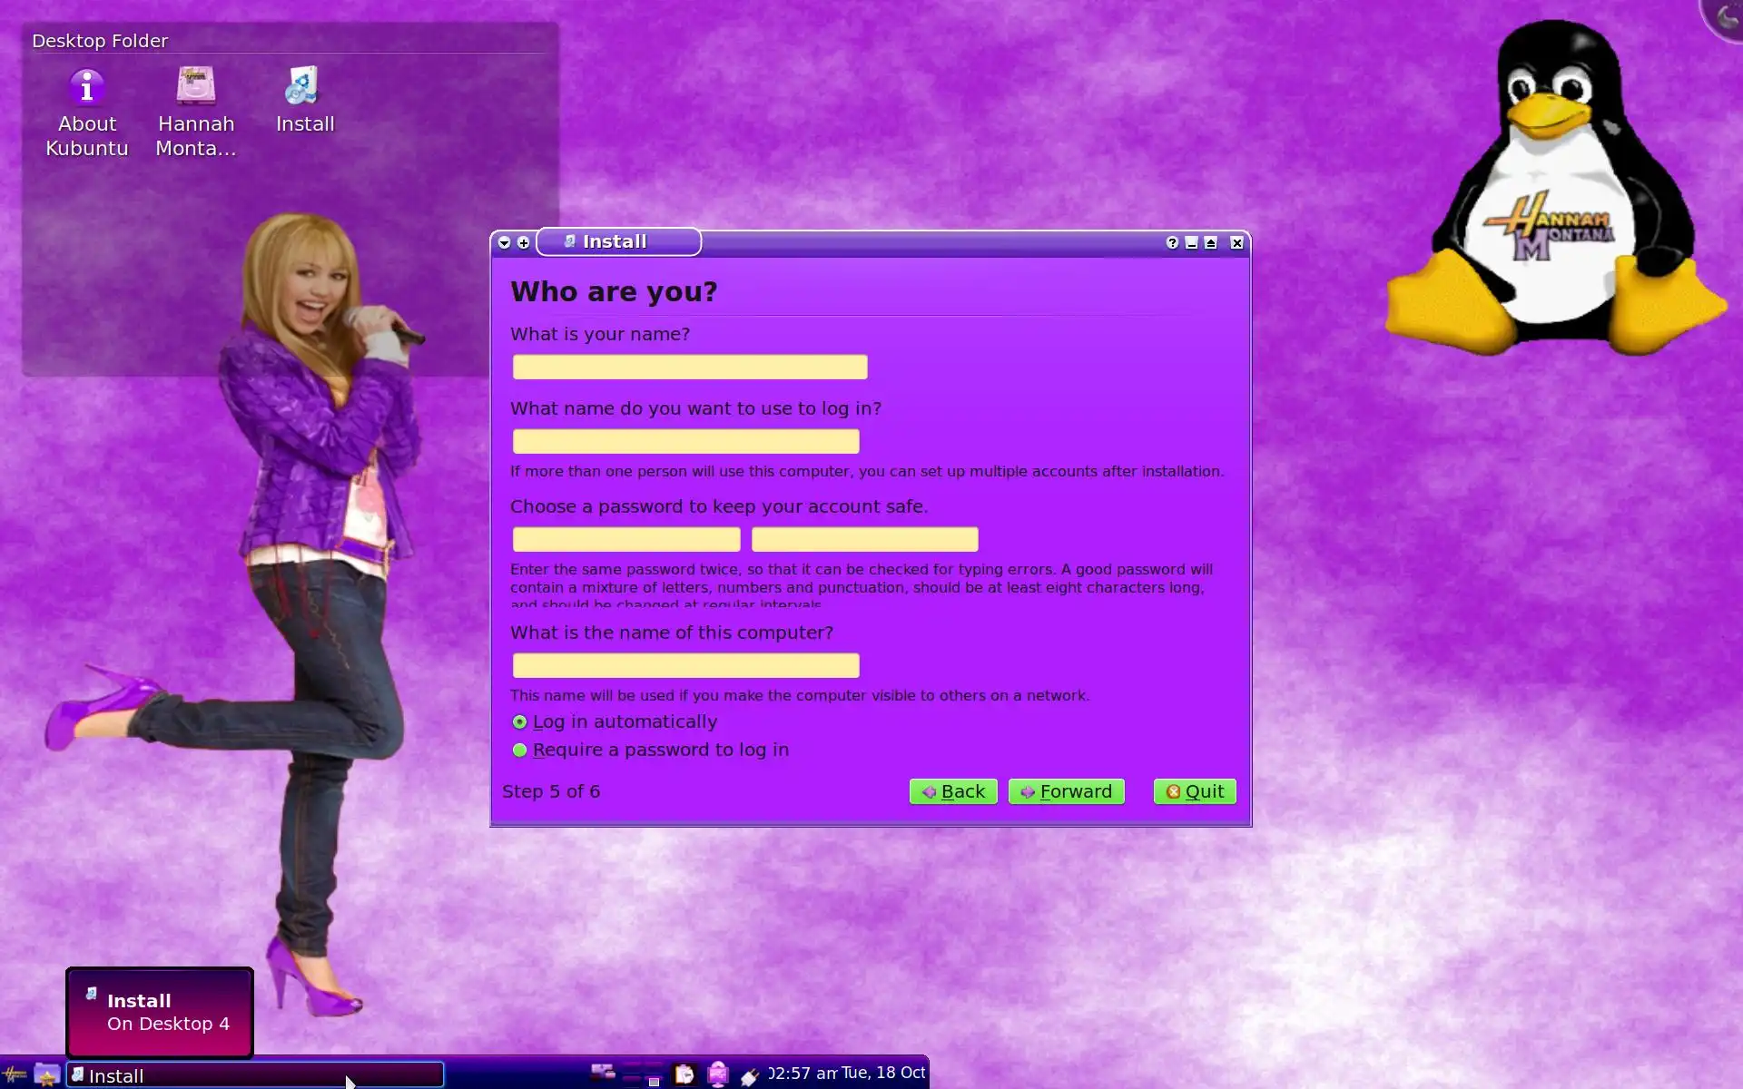Click the Hannah Montana application launcher icon

pos(14,1075)
